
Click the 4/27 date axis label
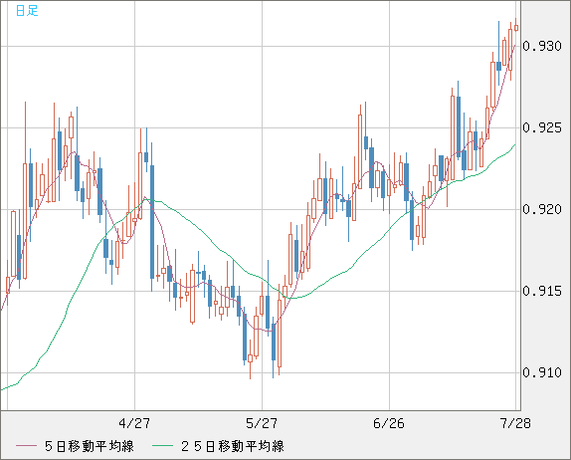[134, 423]
